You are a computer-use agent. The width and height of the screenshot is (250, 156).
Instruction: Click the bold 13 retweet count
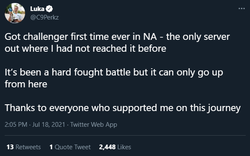click(10, 147)
